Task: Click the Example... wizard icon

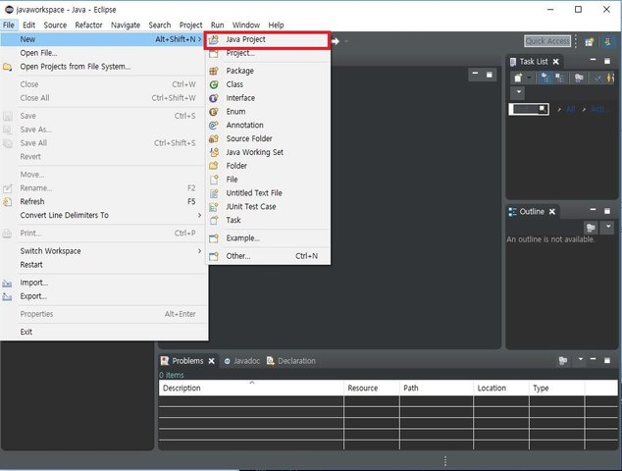Action: (x=214, y=238)
